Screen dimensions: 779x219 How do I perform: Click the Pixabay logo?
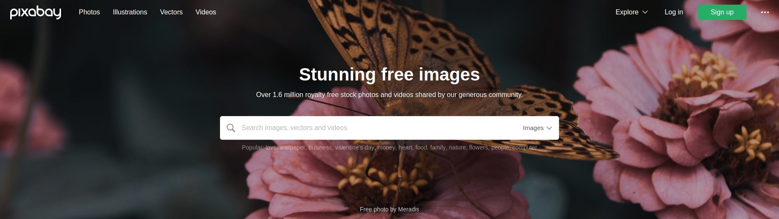tap(36, 12)
